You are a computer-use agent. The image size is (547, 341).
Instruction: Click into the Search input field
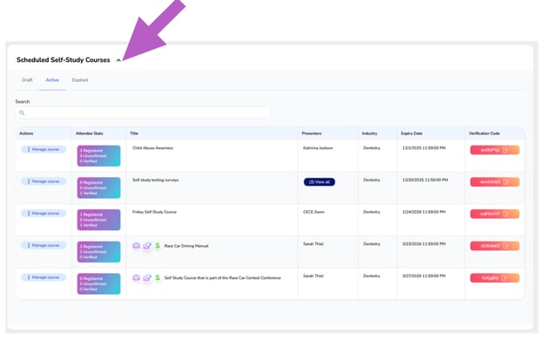(143, 113)
